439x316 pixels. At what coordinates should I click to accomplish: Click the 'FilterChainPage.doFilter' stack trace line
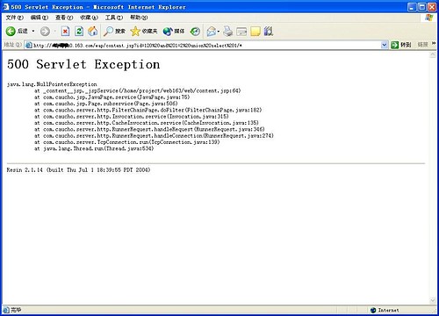(148, 110)
